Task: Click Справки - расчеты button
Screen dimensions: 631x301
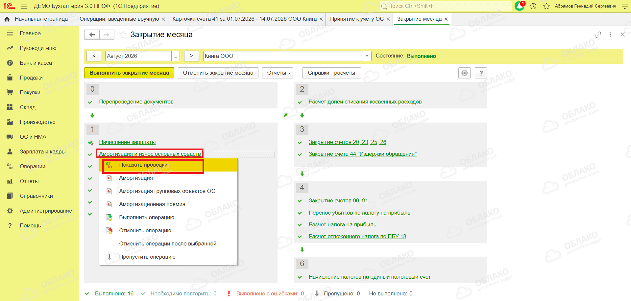Action: pos(331,73)
